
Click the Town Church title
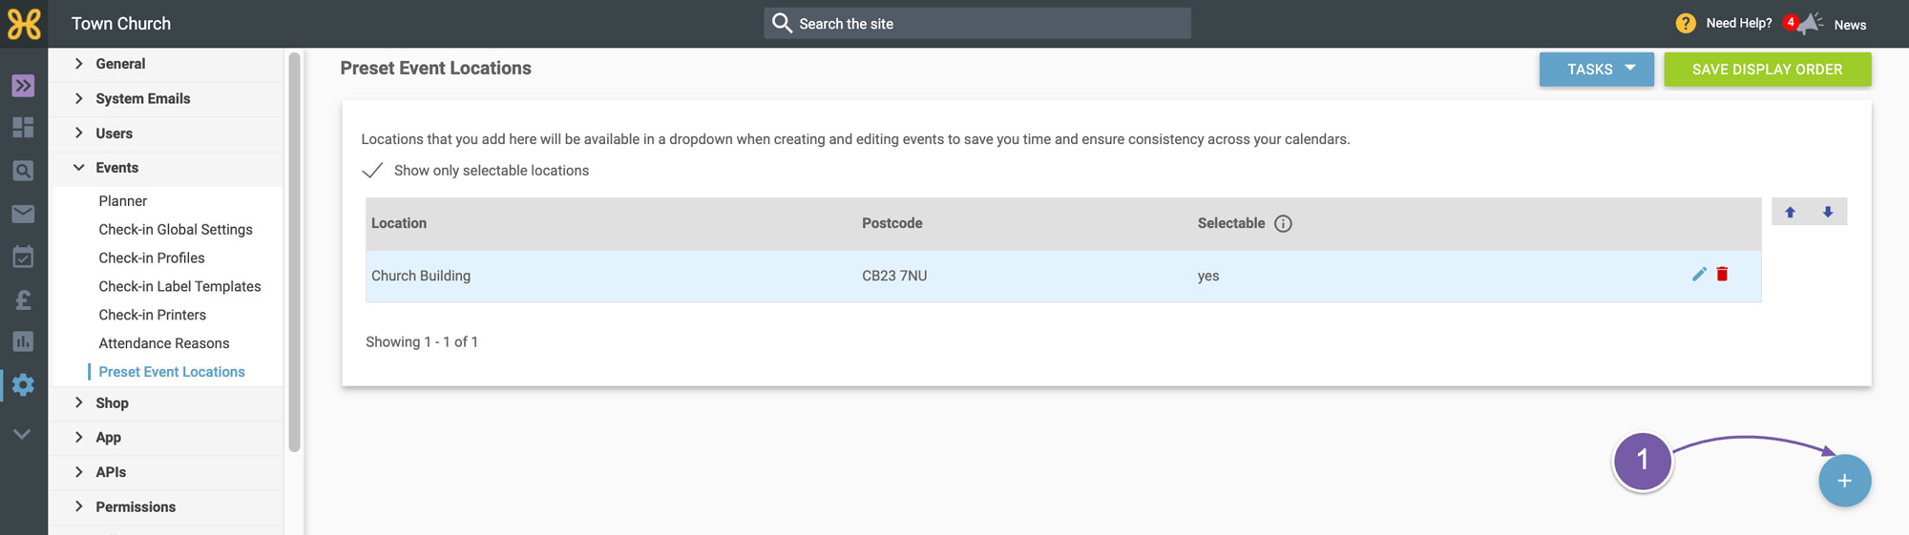[x=121, y=24]
